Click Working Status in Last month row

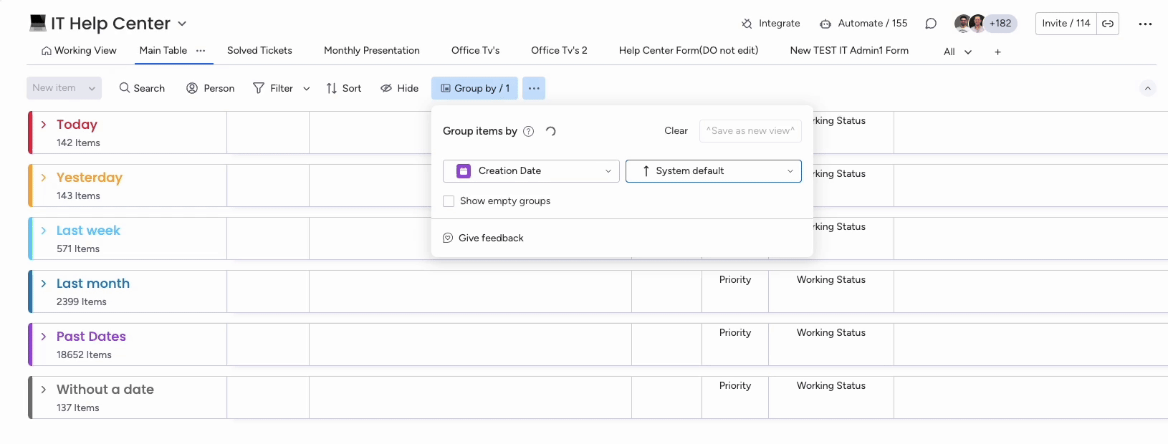coord(831,280)
